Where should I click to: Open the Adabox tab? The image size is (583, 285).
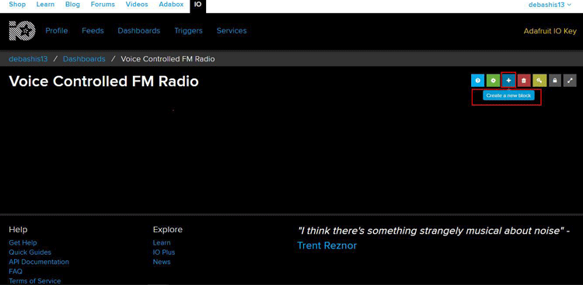click(171, 5)
